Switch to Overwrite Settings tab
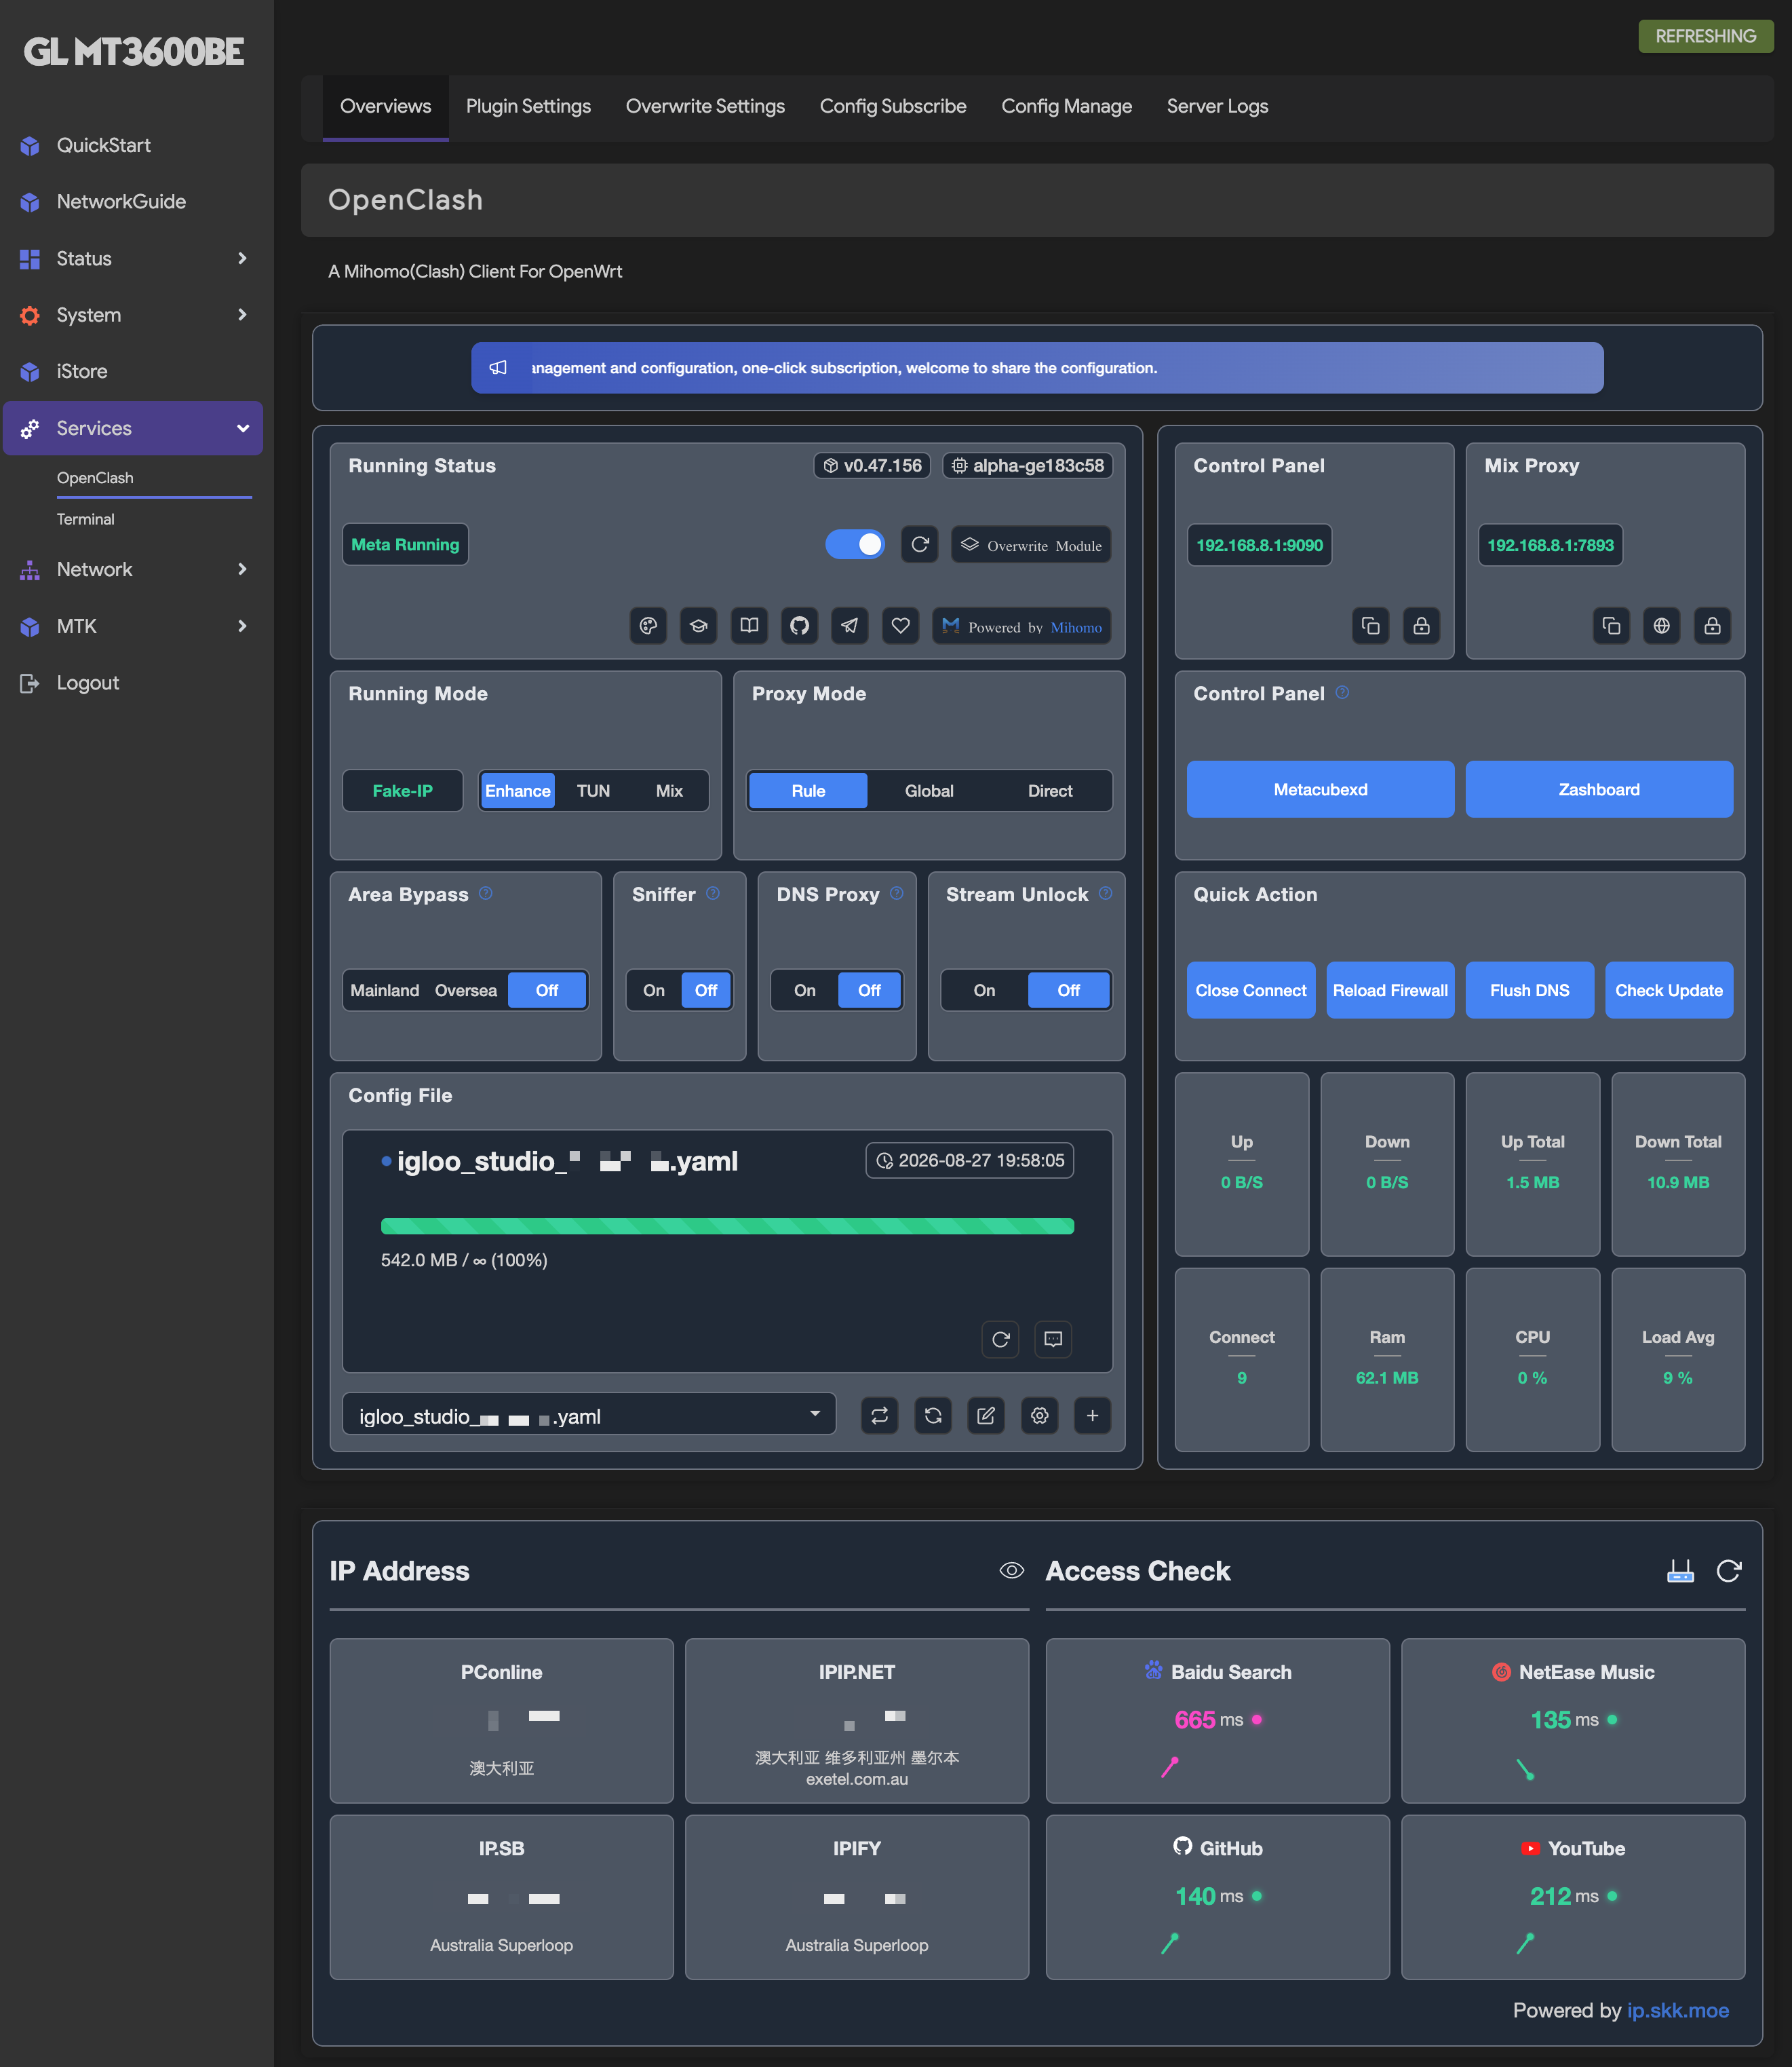 [705, 106]
